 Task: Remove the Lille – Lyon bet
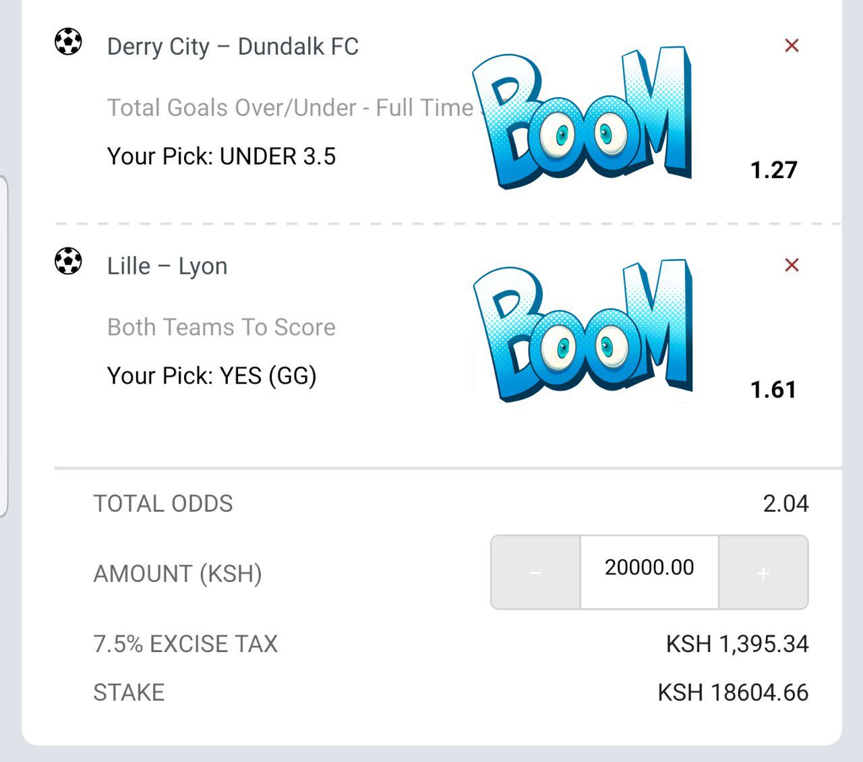(792, 265)
